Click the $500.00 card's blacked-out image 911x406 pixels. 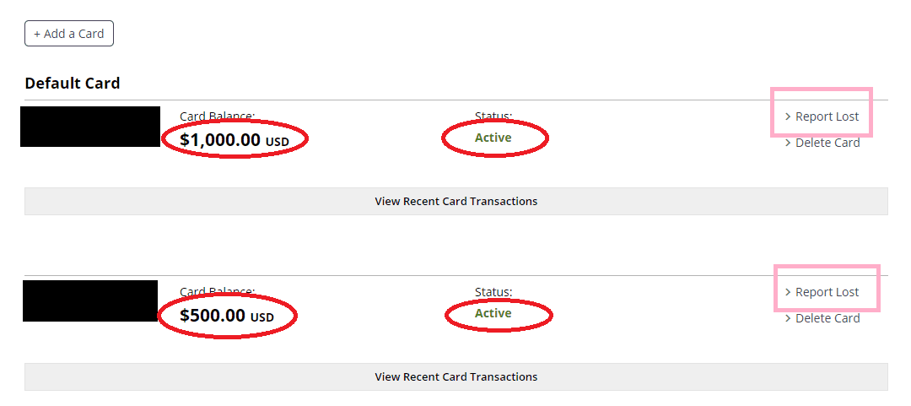point(90,300)
